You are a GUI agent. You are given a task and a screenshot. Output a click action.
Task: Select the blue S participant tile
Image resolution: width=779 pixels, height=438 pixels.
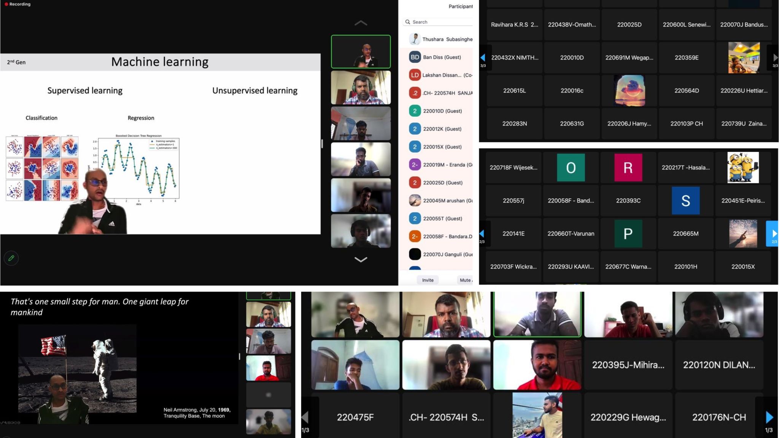pos(685,201)
